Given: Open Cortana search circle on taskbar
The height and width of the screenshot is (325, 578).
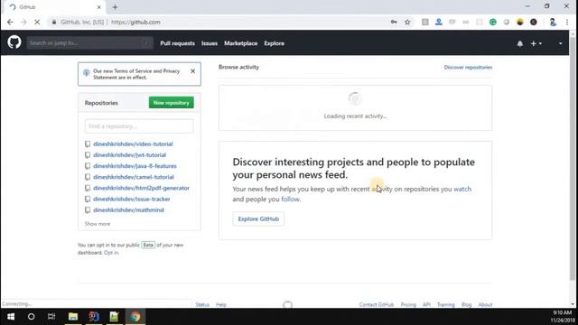Looking at the screenshot, I should (32, 317).
